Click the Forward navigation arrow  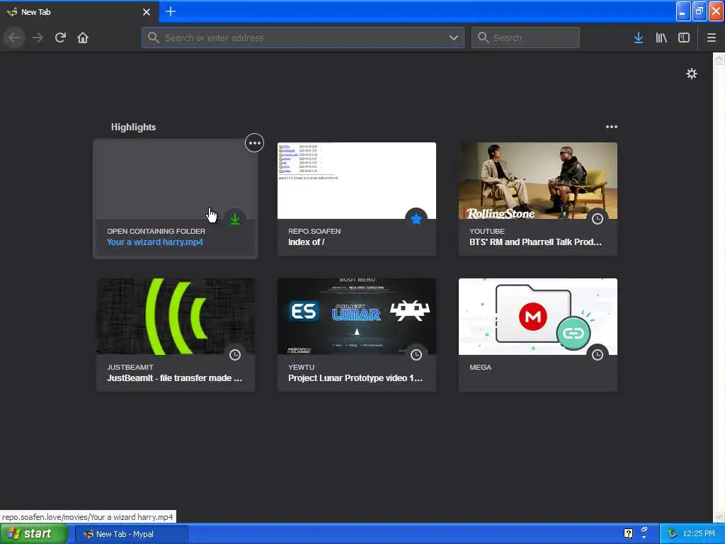(x=38, y=38)
